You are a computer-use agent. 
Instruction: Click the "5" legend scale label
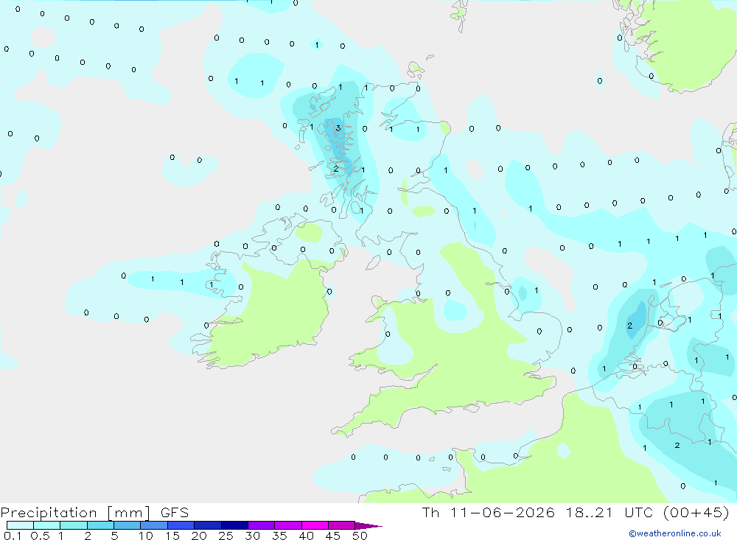[x=114, y=536]
